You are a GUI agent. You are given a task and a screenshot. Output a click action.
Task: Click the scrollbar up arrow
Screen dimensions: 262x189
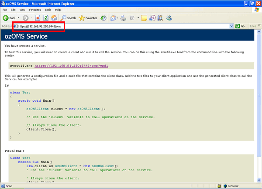click(x=259, y=32)
